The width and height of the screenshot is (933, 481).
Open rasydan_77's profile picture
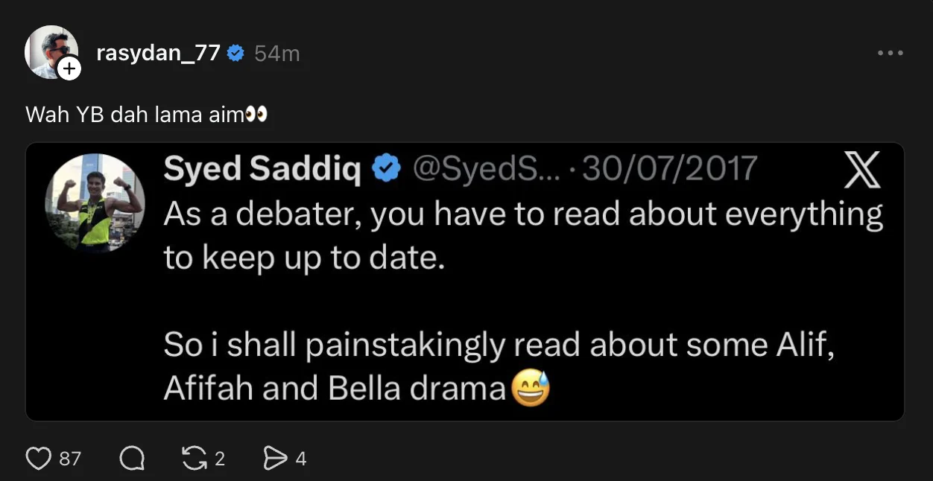[x=49, y=51]
